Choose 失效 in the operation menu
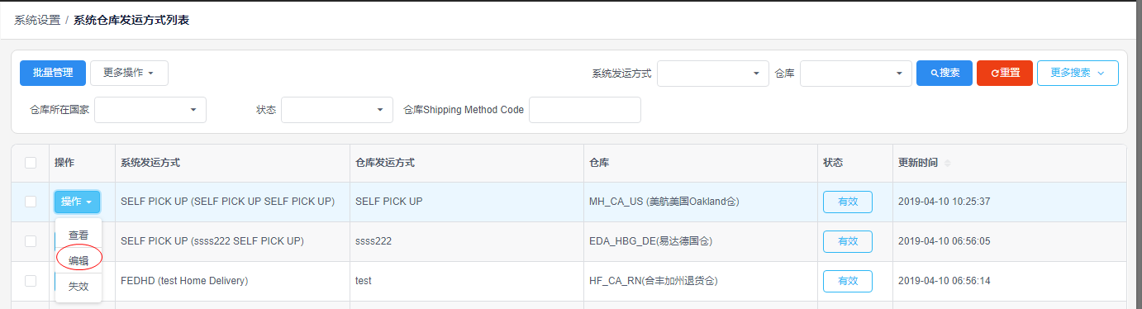The image size is (1142, 309). click(x=79, y=286)
